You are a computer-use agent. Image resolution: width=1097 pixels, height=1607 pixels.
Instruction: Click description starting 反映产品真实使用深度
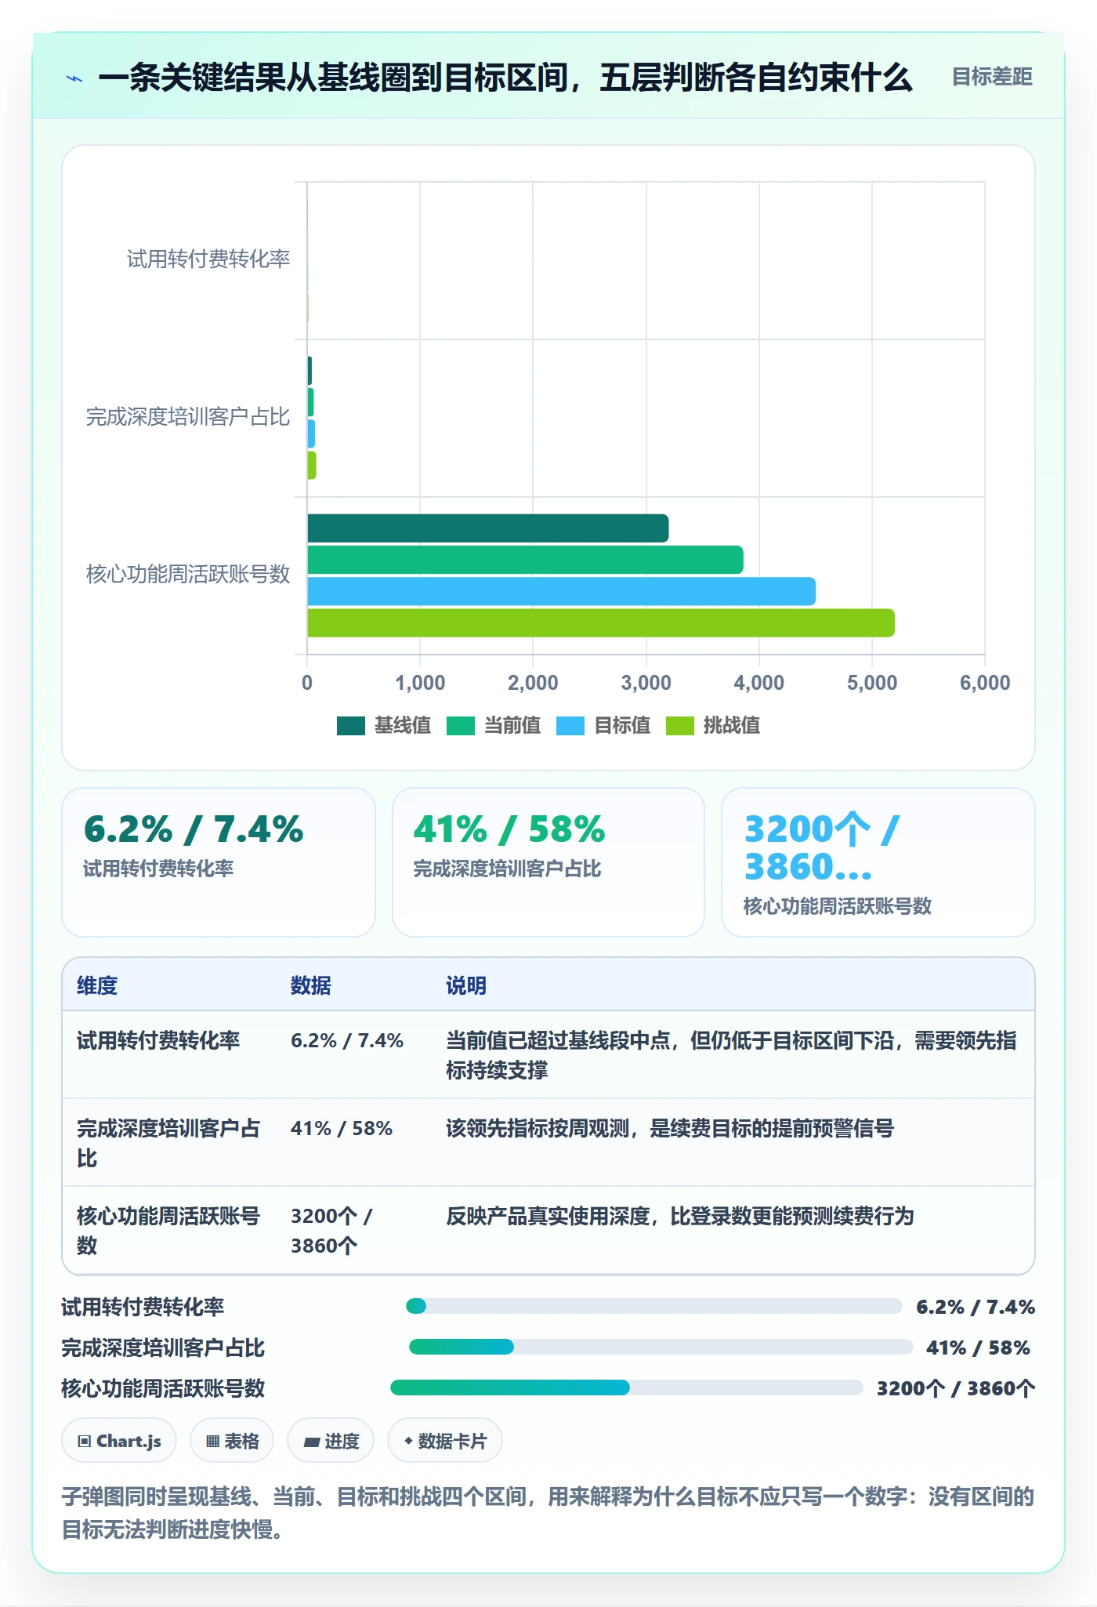680,1217
